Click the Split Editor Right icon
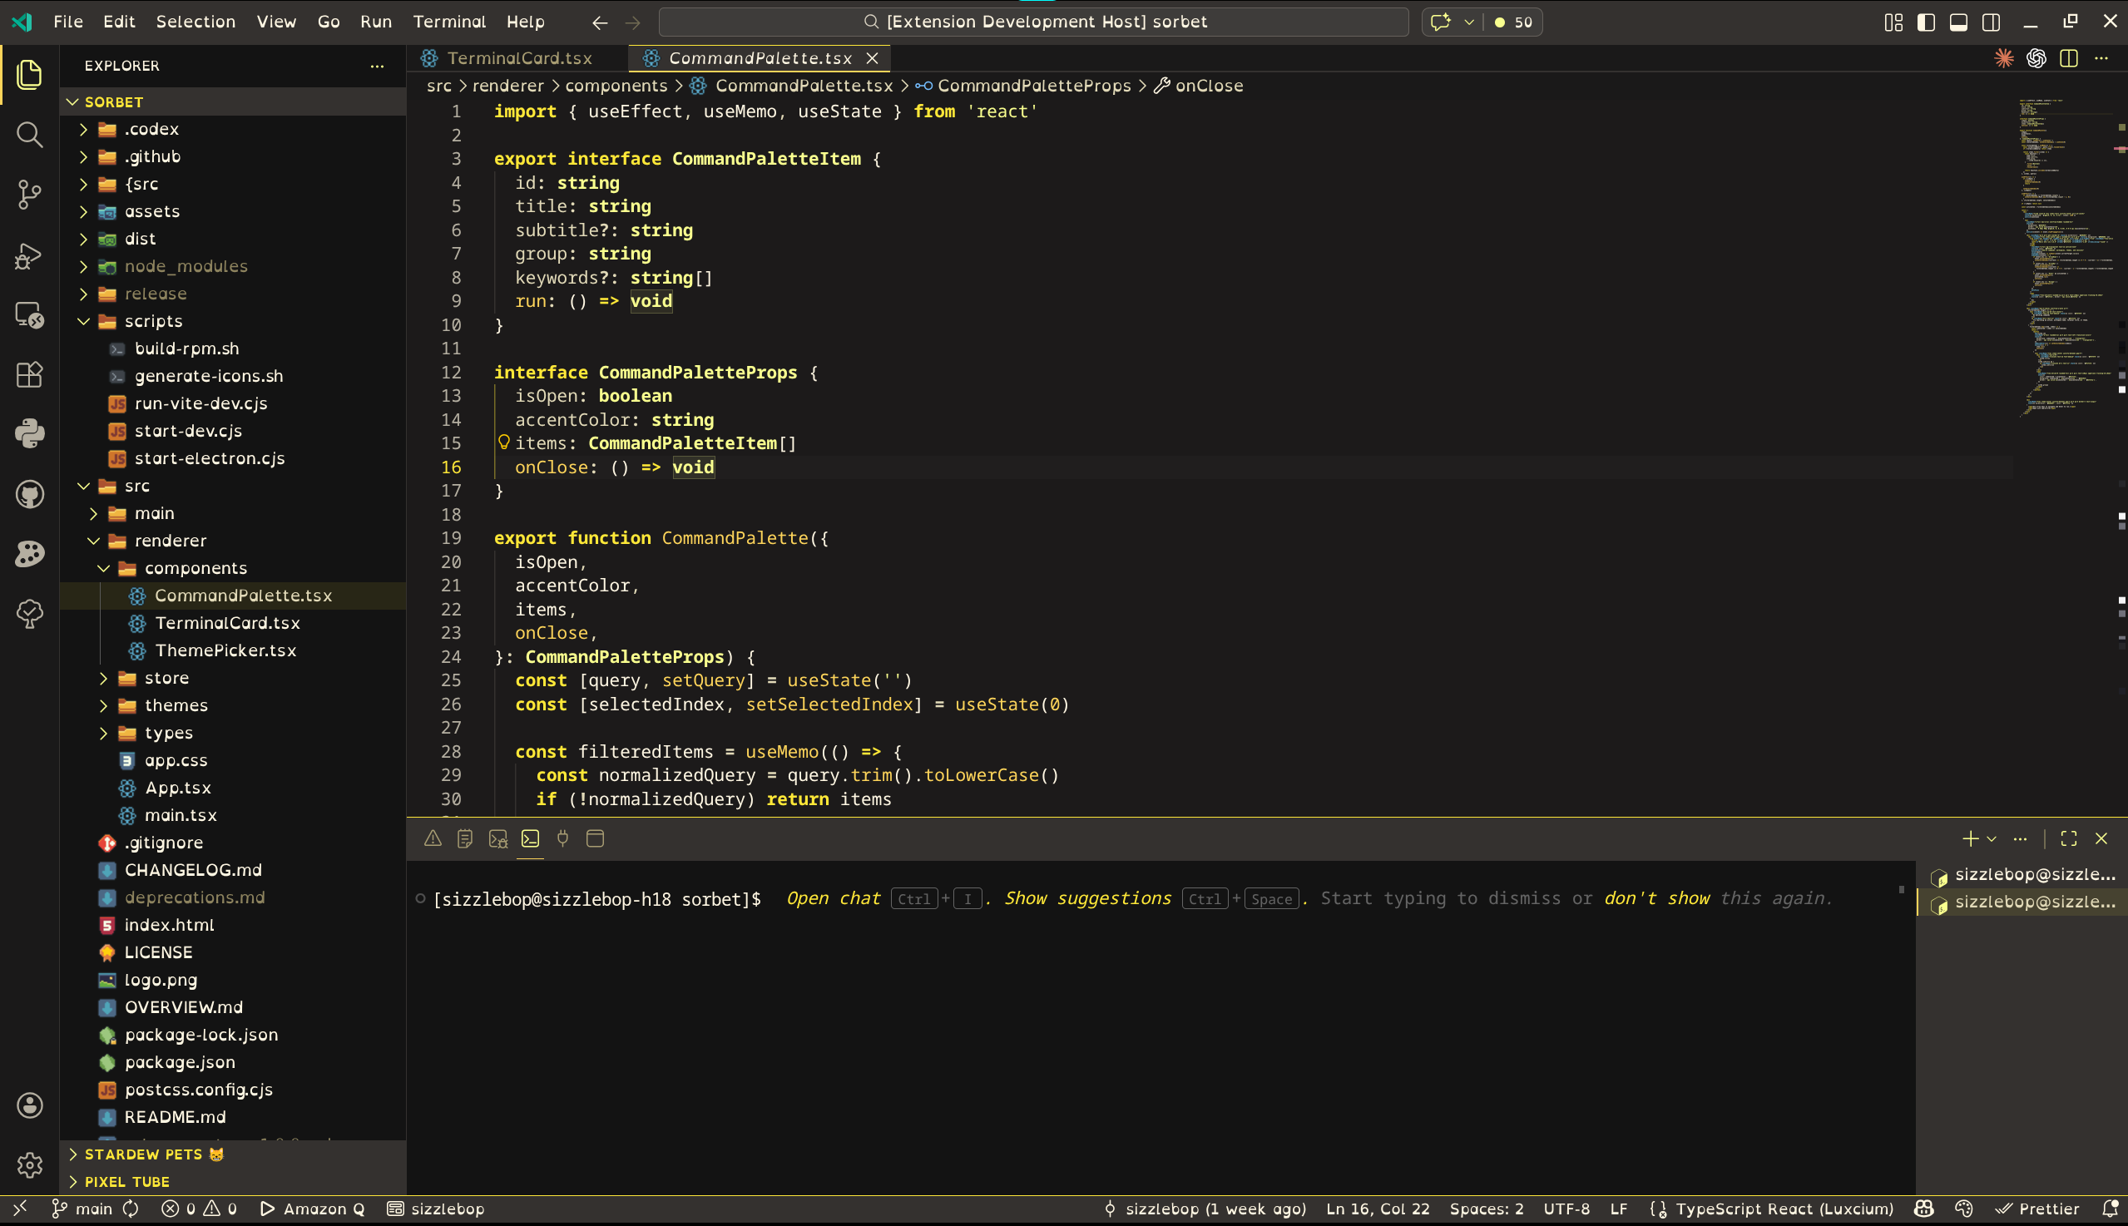Viewport: 2128px width, 1226px height. pyautogui.click(x=2069, y=58)
